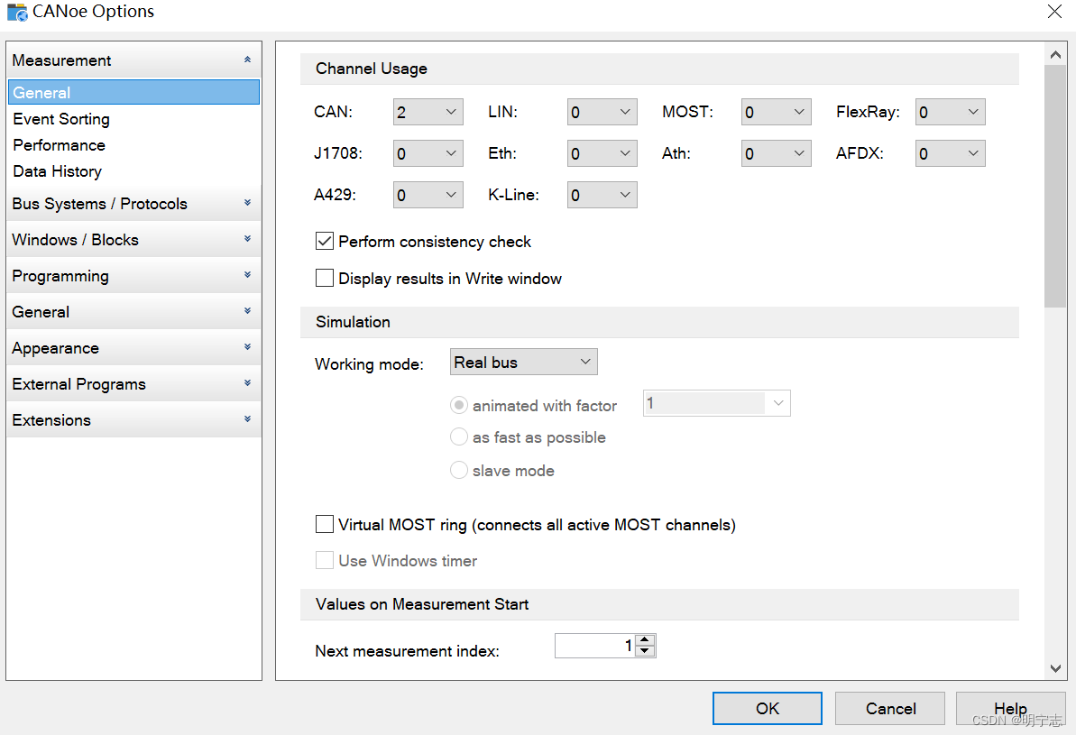Close the CANoe Options dialog
The image size is (1076, 735).
(1054, 12)
